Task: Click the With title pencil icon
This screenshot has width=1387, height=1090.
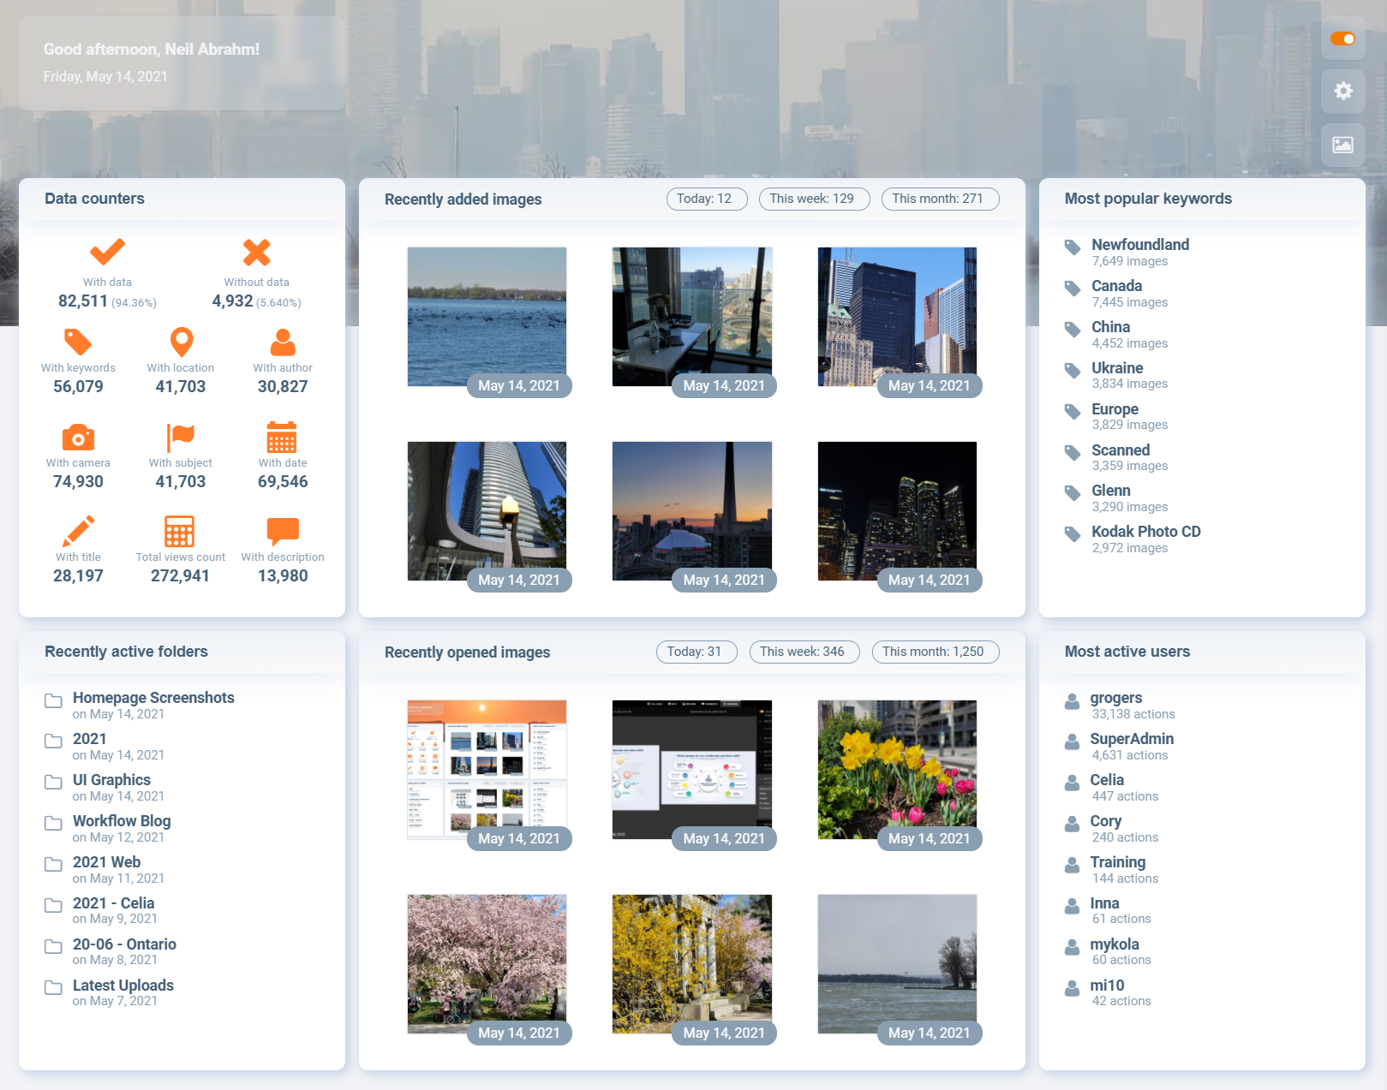Action: (78, 531)
